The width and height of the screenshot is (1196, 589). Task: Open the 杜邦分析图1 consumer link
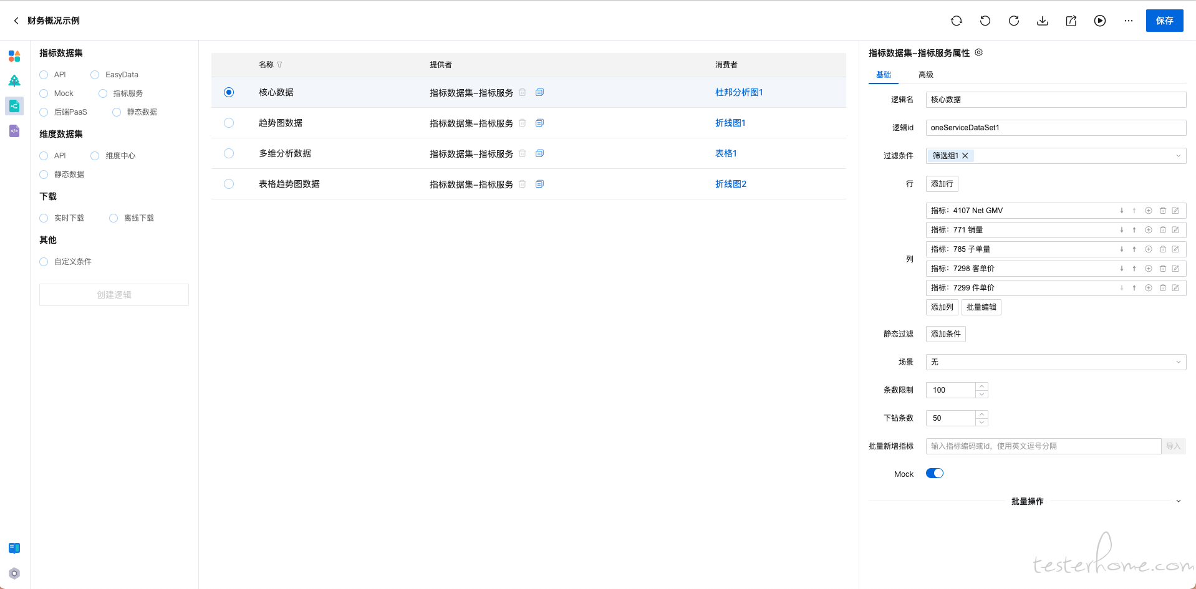click(x=739, y=92)
